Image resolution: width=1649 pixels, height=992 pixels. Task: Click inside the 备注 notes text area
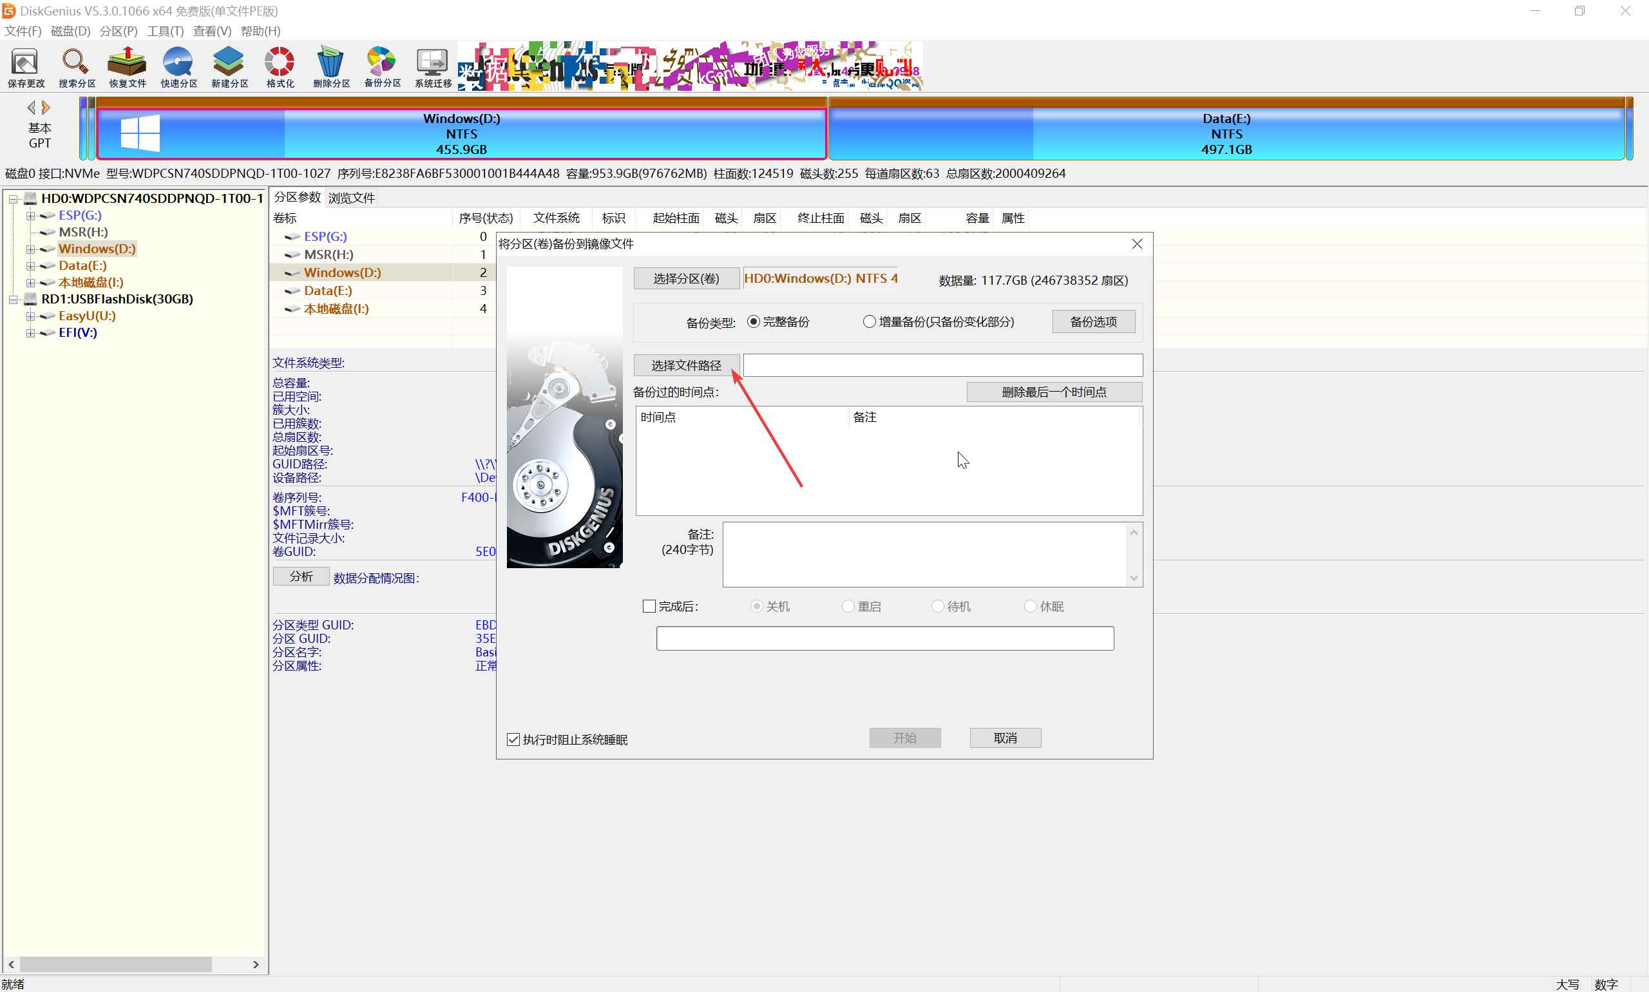[x=924, y=554]
